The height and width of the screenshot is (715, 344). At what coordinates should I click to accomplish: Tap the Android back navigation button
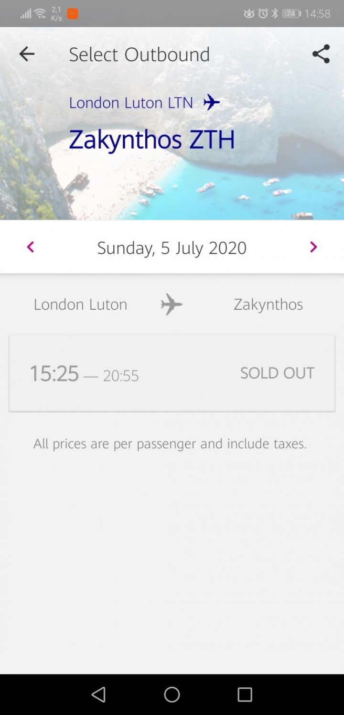[98, 694]
